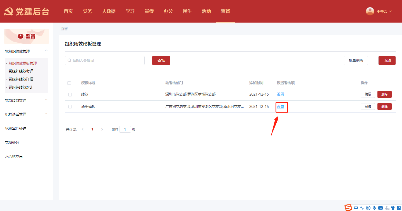Check the box for the 绩效 row
The height and width of the screenshot is (211, 402).
pyautogui.click(x=70, y=94)
